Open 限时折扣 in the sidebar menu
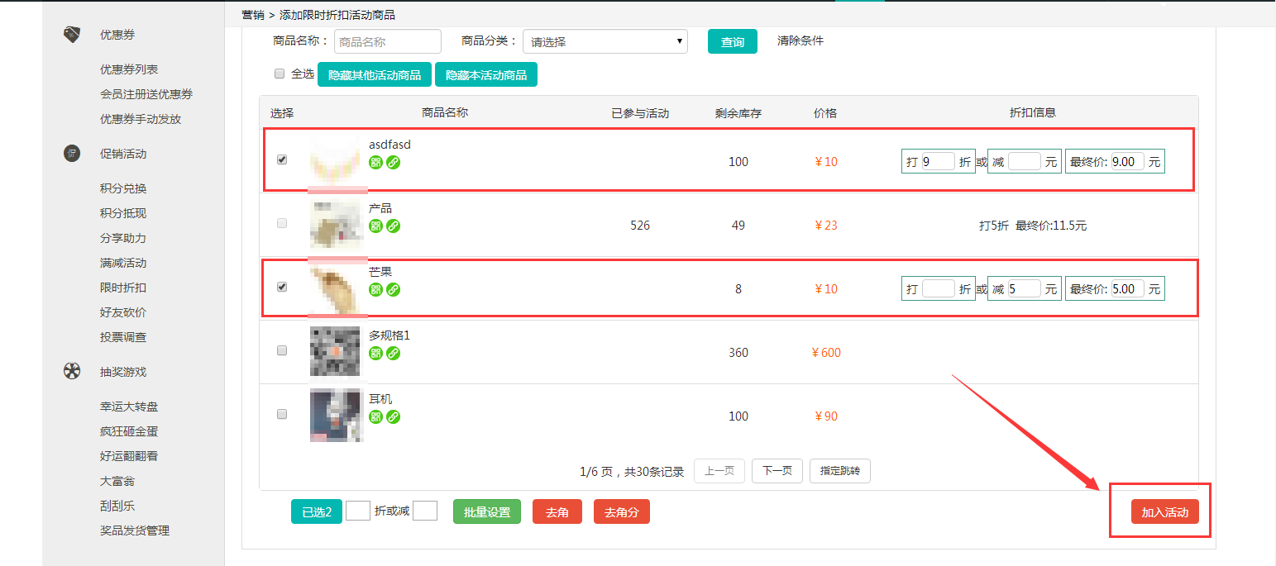The width and height of the screenshot is (1276, 566). click(x=123, y=288)
